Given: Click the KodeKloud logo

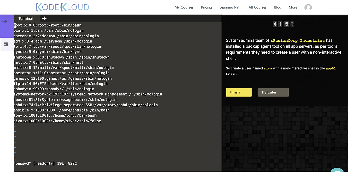Looking at the screenshot, I should point(62,7).
